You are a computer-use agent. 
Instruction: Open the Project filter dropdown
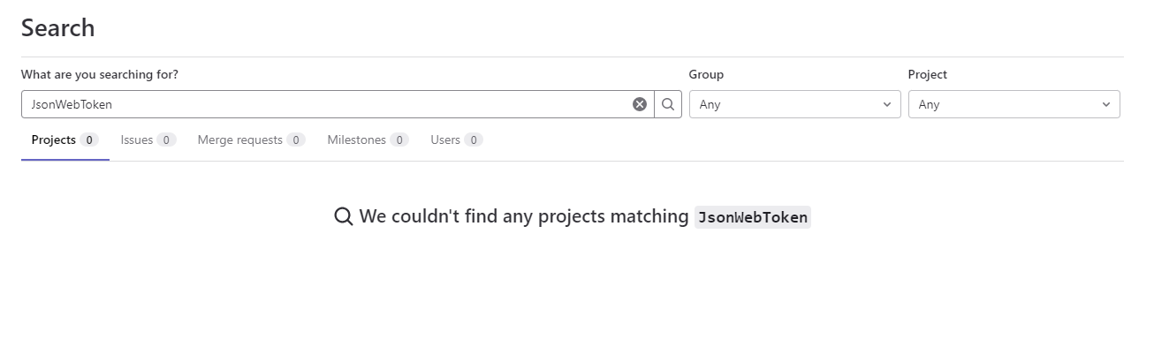[x=1014, y=104]
